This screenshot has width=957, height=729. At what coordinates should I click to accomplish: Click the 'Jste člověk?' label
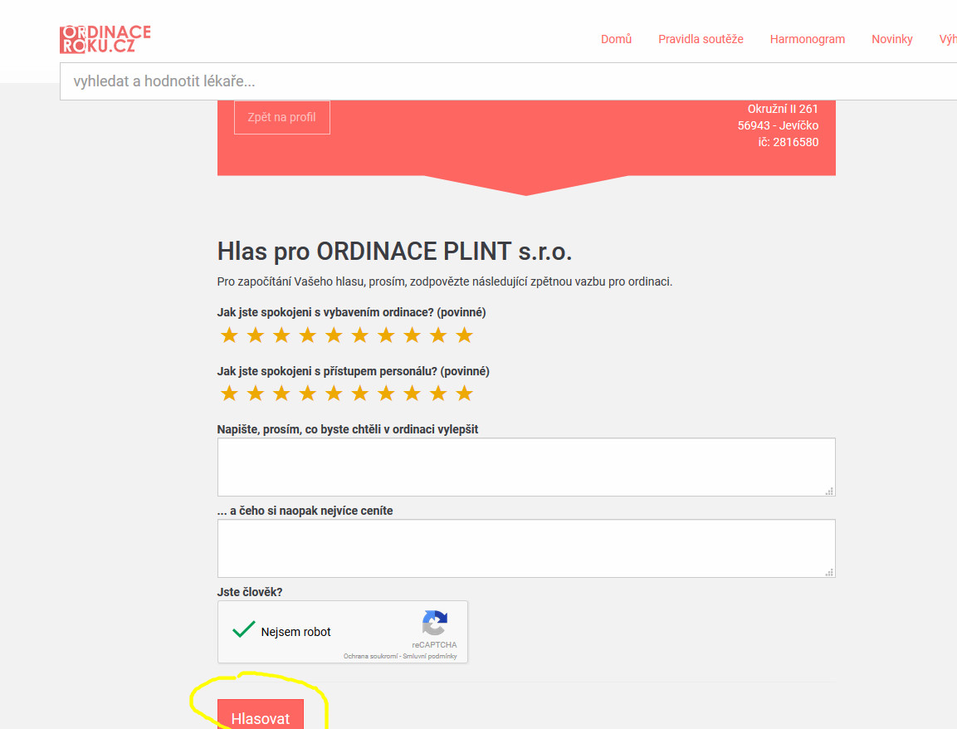click(x=250, y=592)
